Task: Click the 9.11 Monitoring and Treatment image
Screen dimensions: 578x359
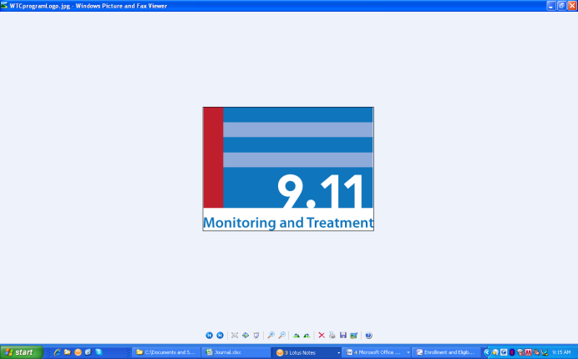Action: (x=288, y=169)
